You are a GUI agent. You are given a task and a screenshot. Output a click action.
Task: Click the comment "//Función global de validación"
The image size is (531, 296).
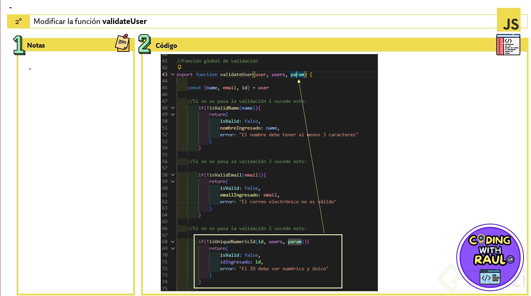pos(217,61)
